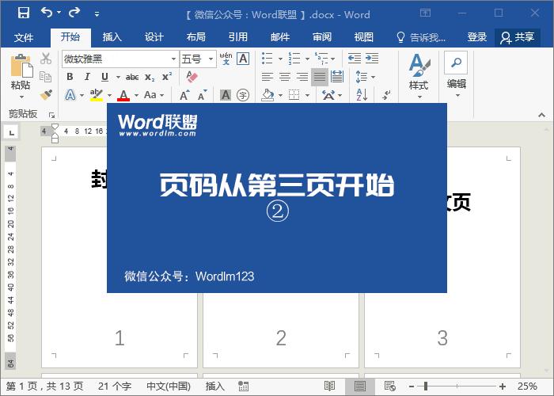Align text left

point(268,77)
